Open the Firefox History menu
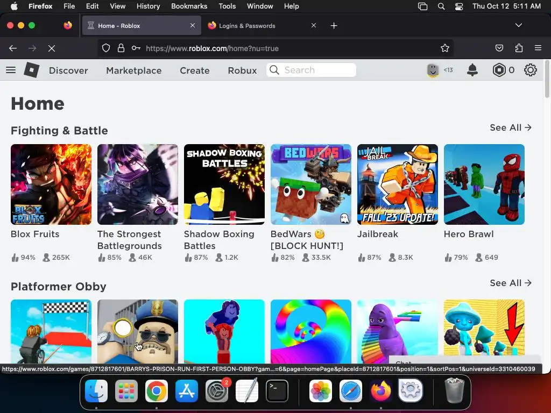This screenshot has width=551, height=413. coord(148,6)
